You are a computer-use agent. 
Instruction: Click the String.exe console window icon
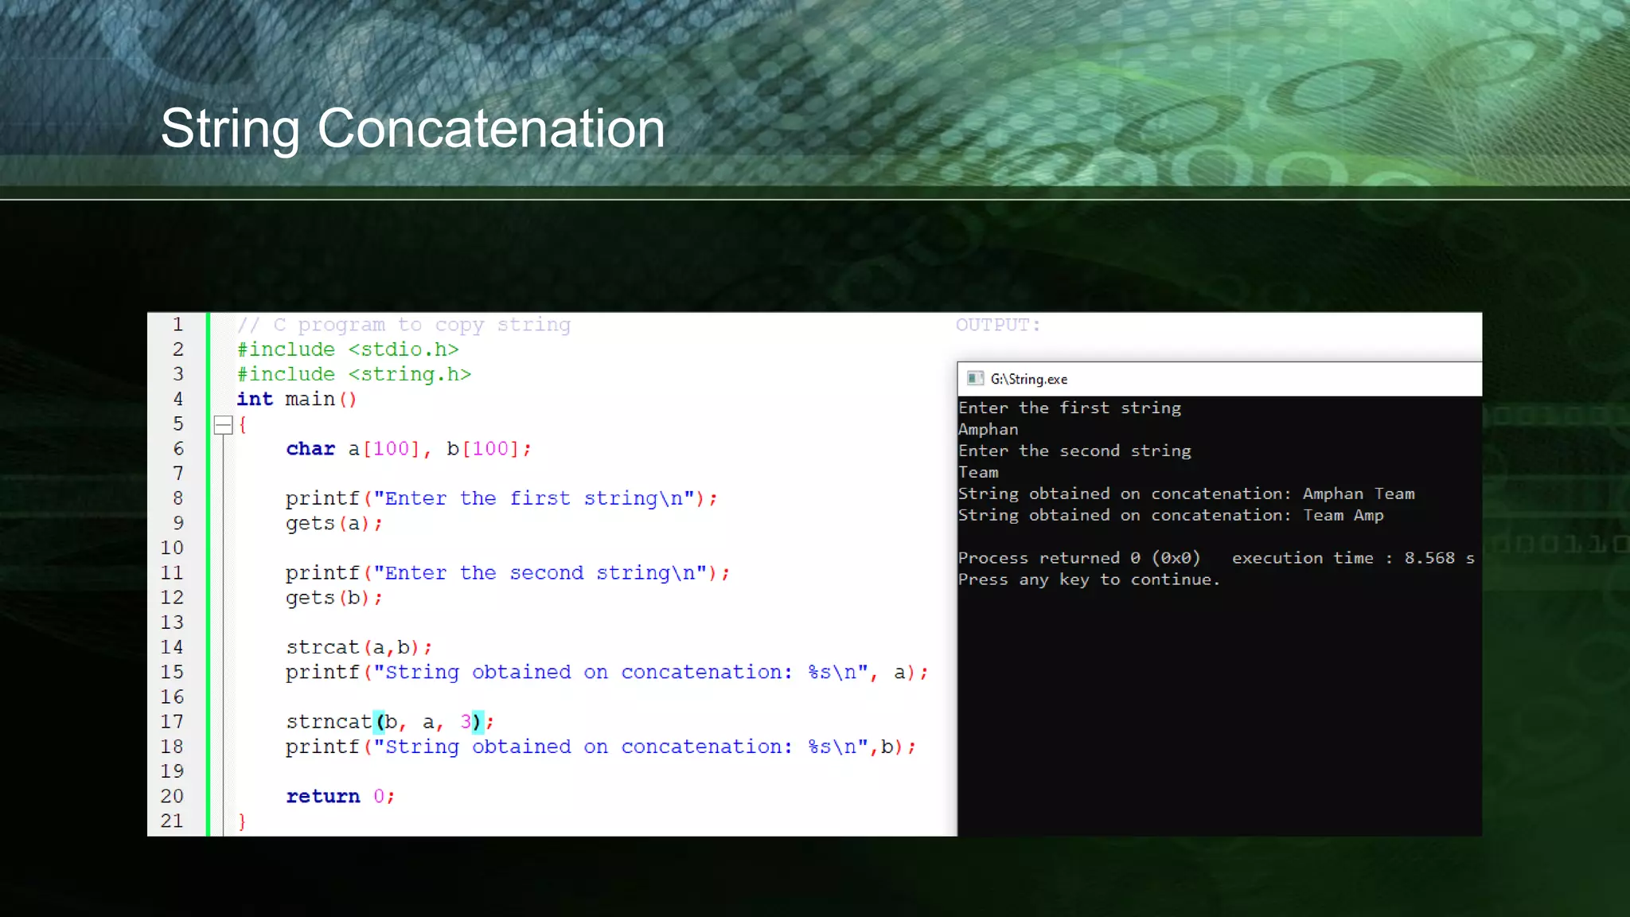click(974, 378)
